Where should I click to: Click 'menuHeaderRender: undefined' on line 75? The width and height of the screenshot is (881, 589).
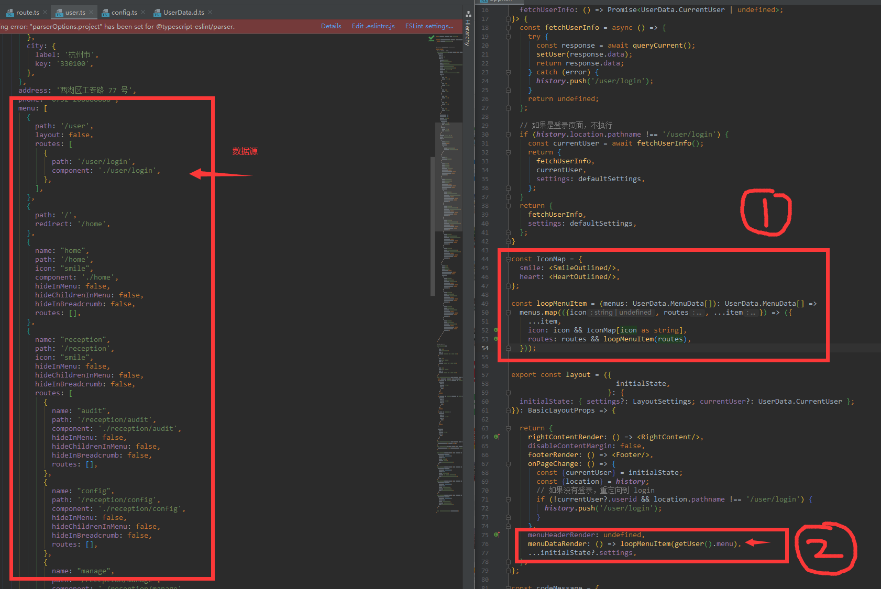585,535
